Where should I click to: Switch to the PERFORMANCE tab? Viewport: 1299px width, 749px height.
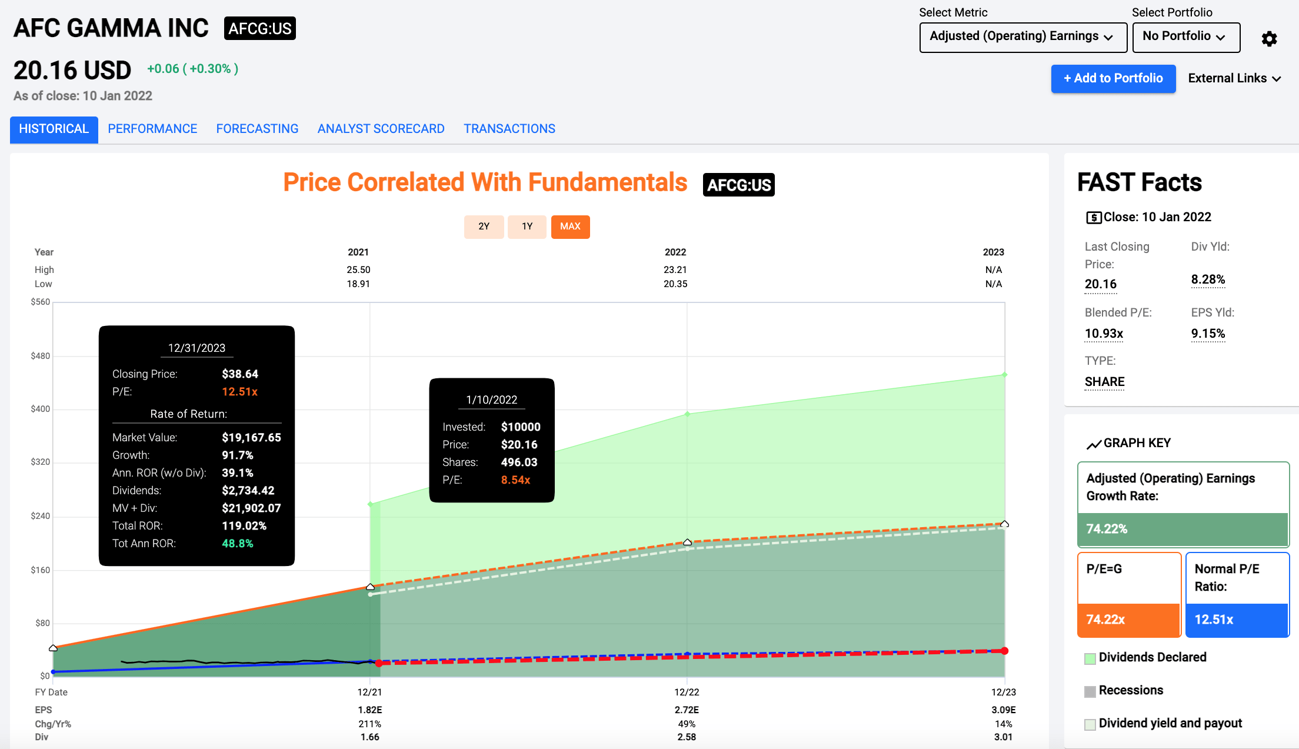152,129
